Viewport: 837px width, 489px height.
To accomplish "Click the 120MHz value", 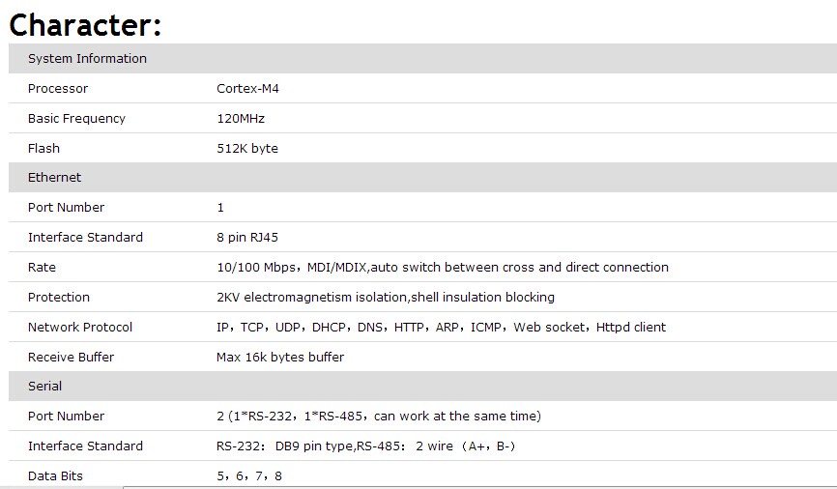I will [241, 119].
